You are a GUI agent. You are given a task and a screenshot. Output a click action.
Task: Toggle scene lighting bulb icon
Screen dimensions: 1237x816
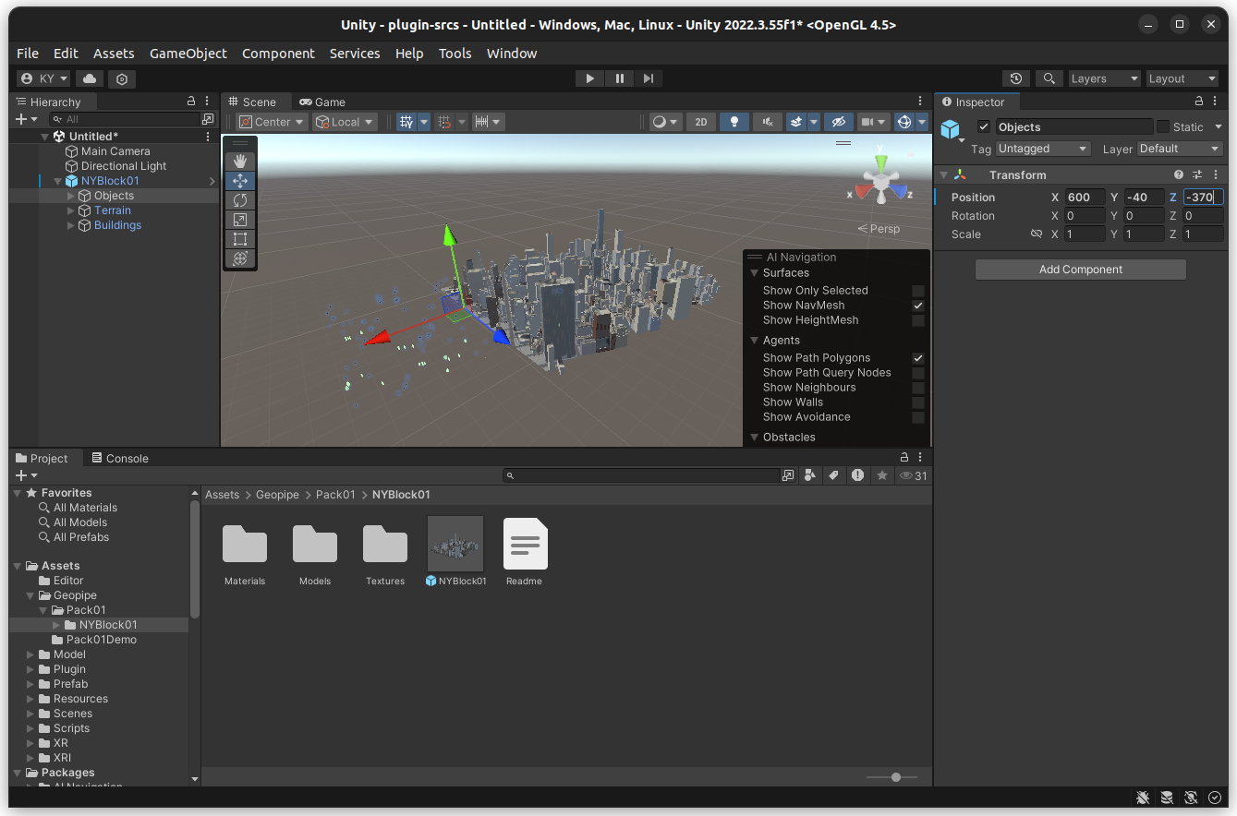pos(734,122)
